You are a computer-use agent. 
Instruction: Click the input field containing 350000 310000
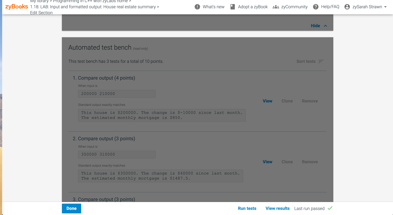pos(117,154)
